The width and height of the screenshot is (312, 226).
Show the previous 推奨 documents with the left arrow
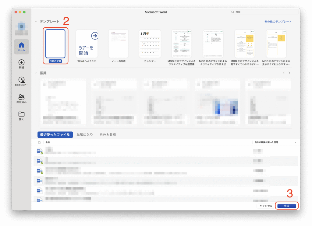(284, 73)
